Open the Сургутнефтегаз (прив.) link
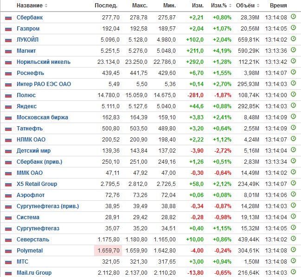 48,206
